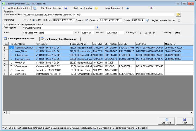Screen dimensions: 196x131
Task: Click the Termin date input field
Action: pyautogui.click(x=137, y=20)
